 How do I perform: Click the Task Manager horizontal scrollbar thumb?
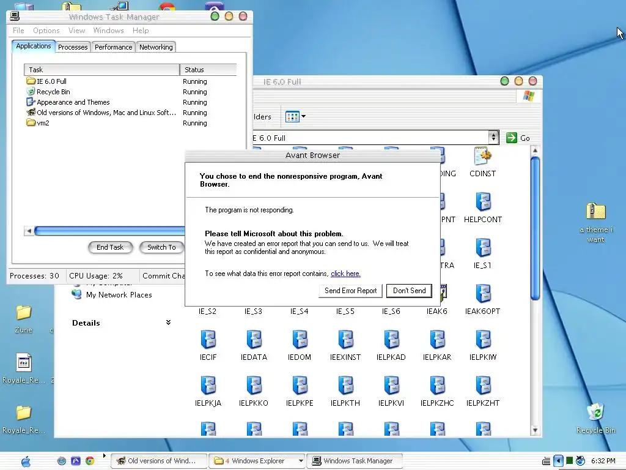pyautogui.click(x=110, y=231)
